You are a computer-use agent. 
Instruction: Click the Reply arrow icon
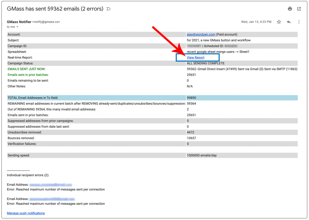pyautogui.click(x=289, y=22)
